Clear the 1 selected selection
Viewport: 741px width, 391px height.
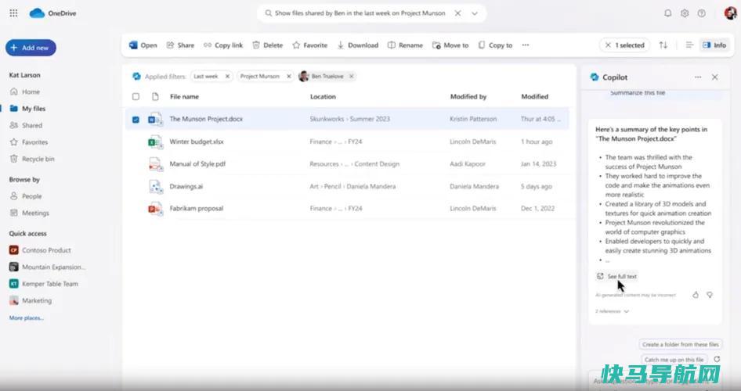pos(608,45)
